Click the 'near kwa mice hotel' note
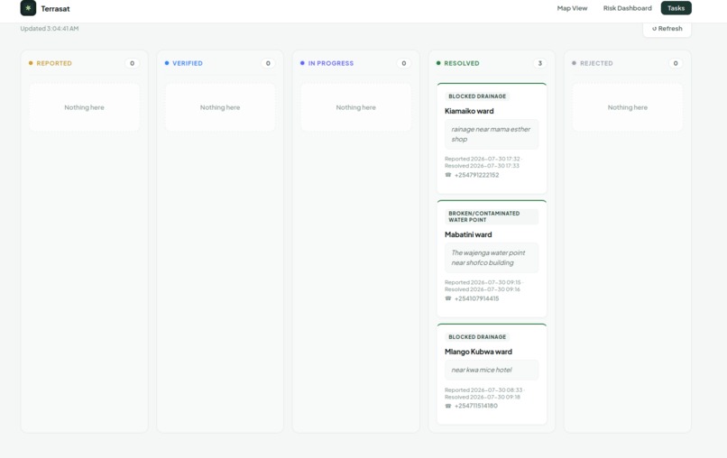727x458 pixels. [492, 370]
